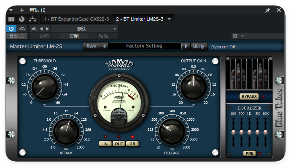Toggle the plugin power button

[x=11, y=29]
